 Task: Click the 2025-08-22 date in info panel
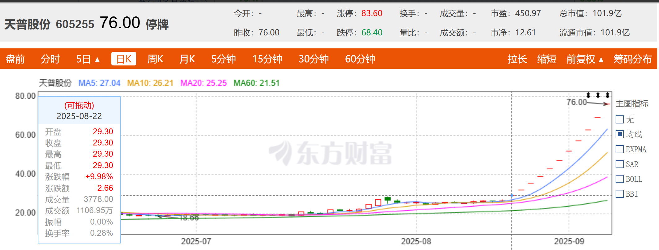(x=79, y=116)
